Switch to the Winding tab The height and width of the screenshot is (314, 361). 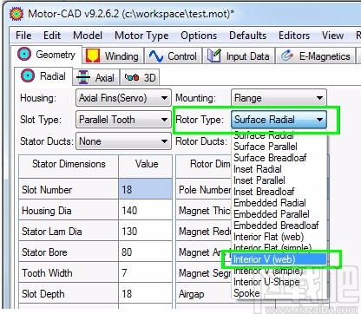tap(113, 56)
